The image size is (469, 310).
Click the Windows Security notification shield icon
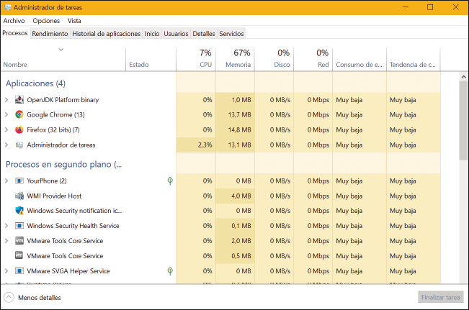(19, 211)
